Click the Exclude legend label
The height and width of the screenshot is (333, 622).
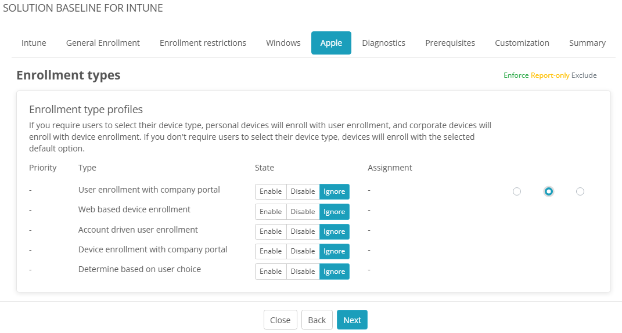coord(584,75)
